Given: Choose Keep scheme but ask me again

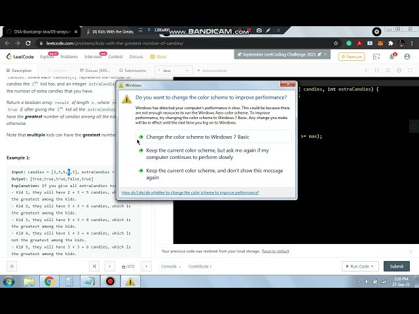Looking at the screenshot, I should tap(213, 154).
